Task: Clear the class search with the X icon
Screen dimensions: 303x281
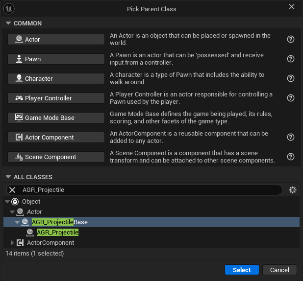Action: 12,190
